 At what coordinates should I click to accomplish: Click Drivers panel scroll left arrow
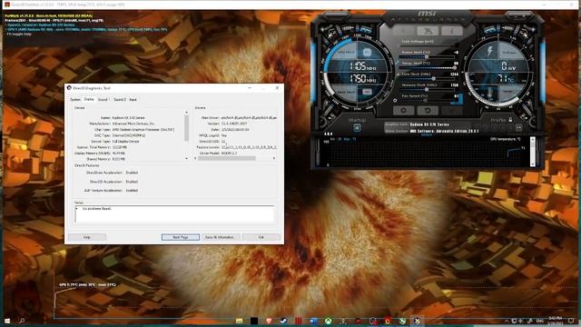[196, 158]
